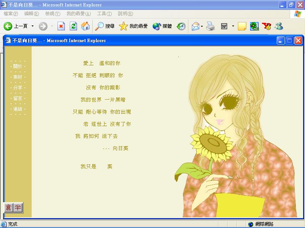The width and height of the screenshot is (305, 228).
Task: Open the 工具(T) Tools menu
Action: tap(104, 14)
